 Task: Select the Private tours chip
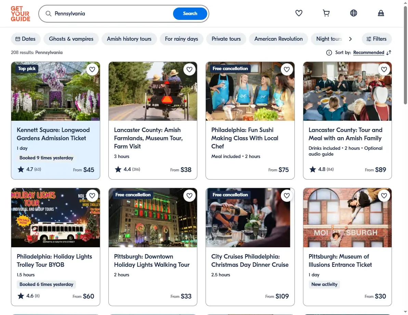click(226, 39)
